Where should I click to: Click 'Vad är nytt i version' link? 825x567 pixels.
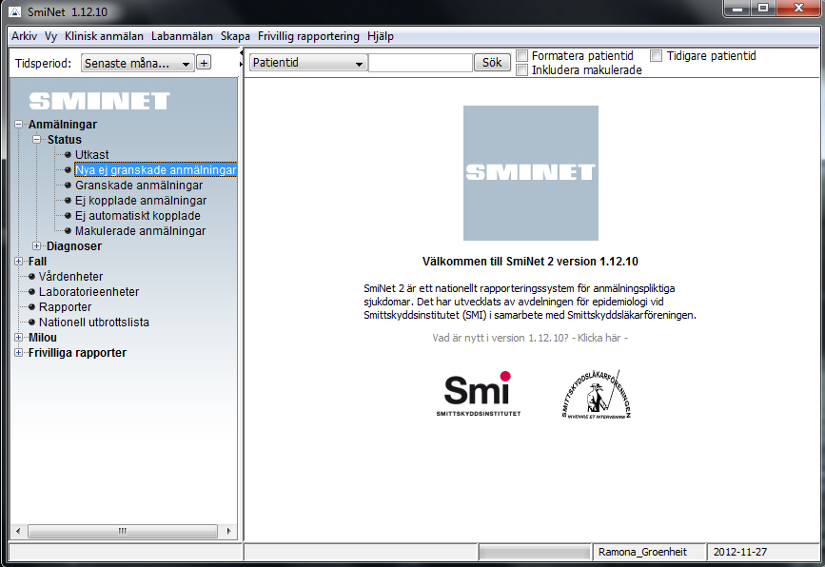[530, 338]
